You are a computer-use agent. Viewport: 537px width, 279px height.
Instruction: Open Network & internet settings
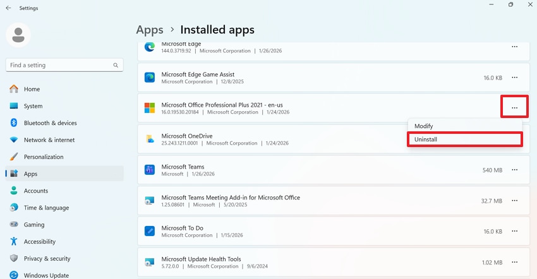click(x=64, y=140)
